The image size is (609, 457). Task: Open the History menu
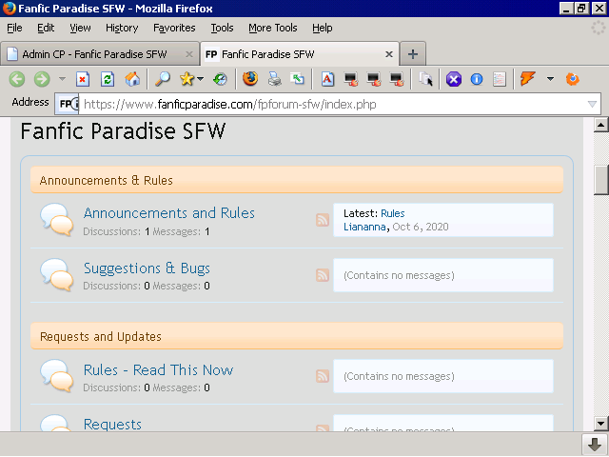coord(122,28)
